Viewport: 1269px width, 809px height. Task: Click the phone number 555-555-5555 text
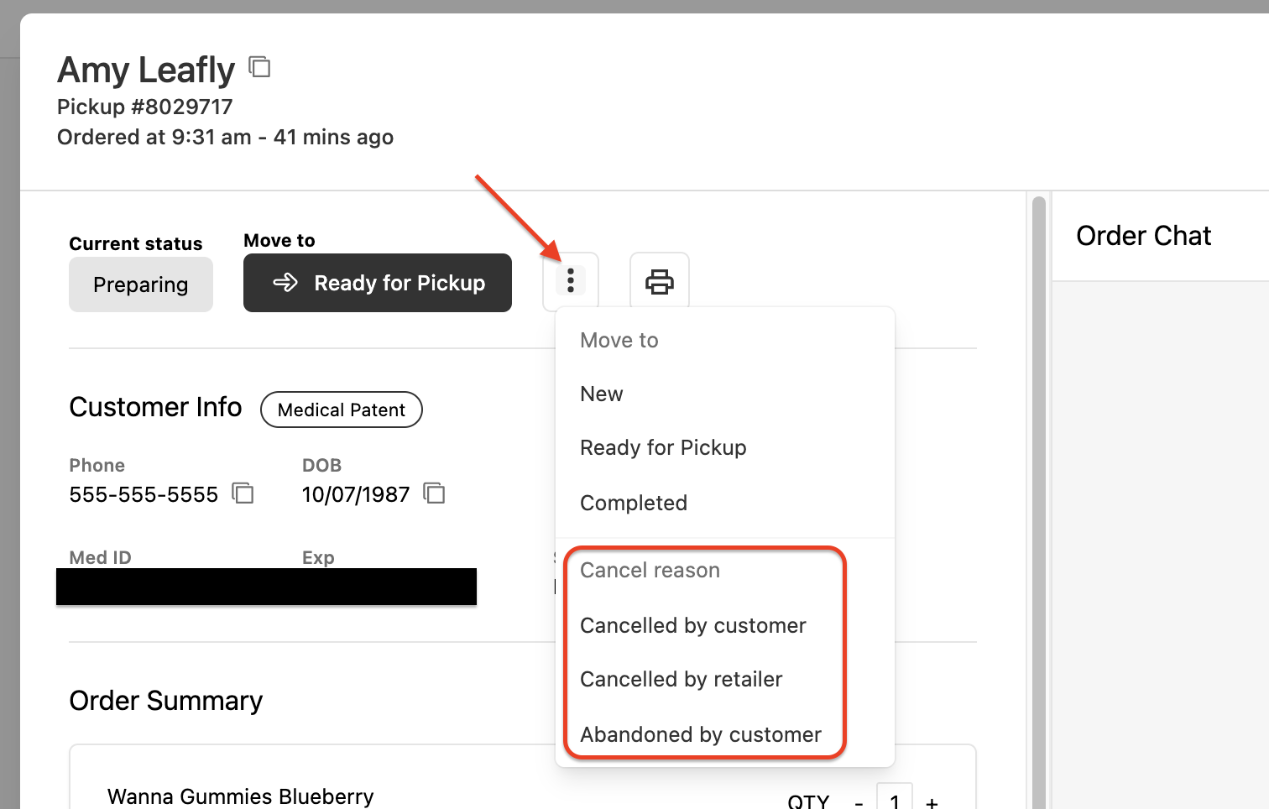coord(144,494)
